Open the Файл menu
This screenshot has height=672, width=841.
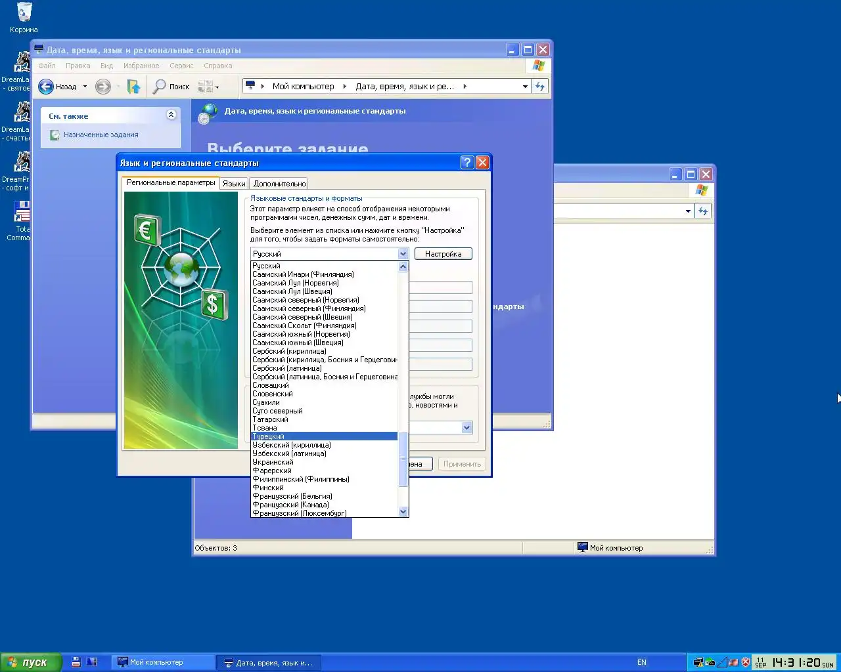pos(47,66)
